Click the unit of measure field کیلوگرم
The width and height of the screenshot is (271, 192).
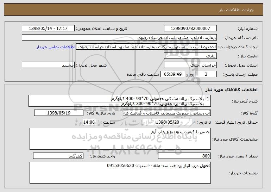(x=58, y=156)
